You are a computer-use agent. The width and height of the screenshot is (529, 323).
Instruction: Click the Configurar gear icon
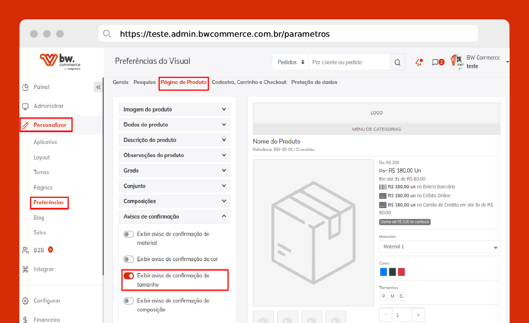pyautogui.click(x=26, y=301)
